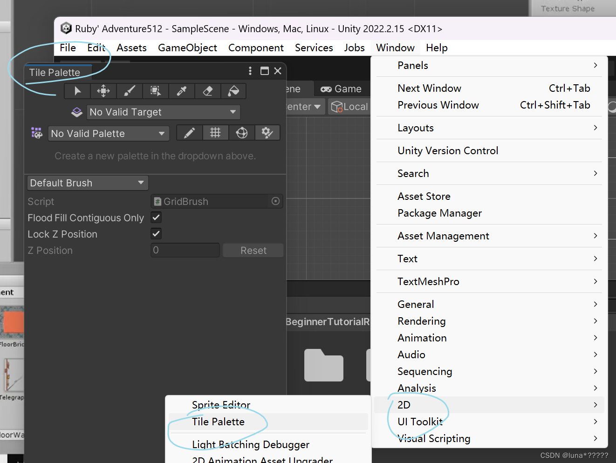
Task: Select Next Window menu entry
Action: [x=489, y=89]
